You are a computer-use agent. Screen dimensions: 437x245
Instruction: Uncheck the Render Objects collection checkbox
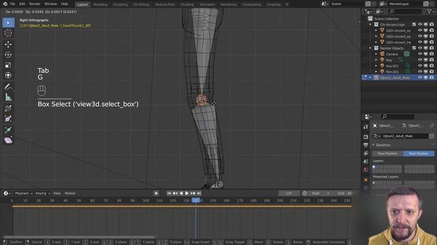point(414,48)
